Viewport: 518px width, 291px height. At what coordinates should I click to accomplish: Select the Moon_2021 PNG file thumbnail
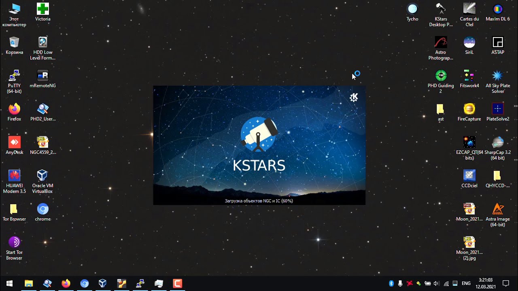pos(469,213)
